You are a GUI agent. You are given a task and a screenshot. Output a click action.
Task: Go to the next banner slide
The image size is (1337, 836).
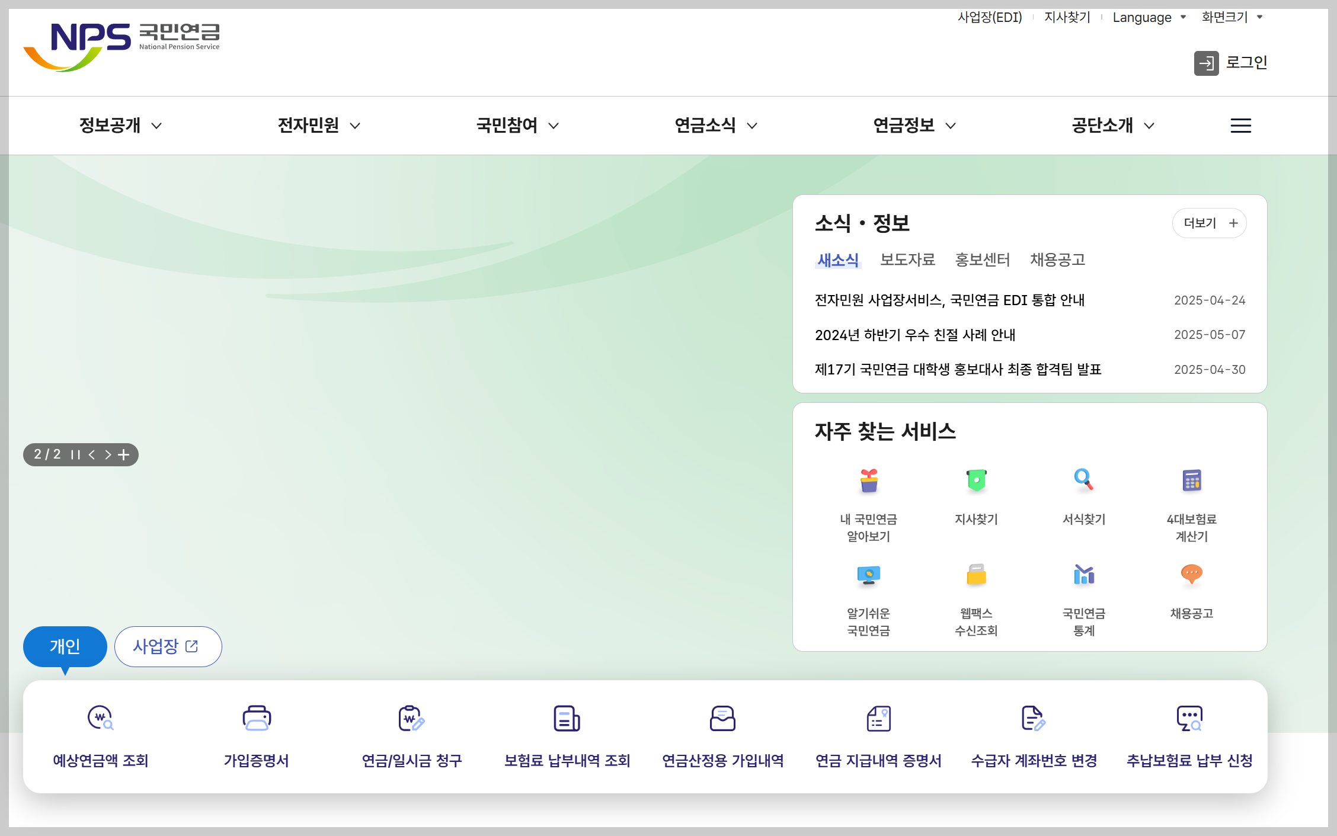108,455
